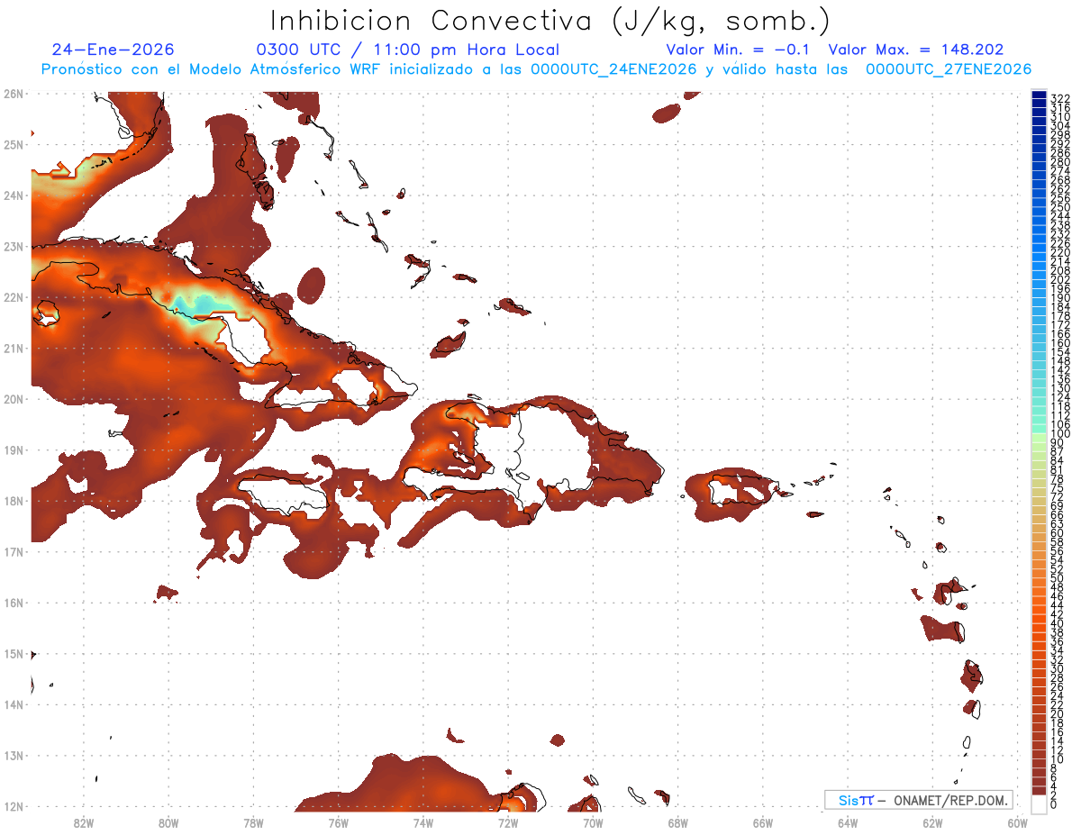Click the 72W longitude label
The width and height of the screenshot is (1081, 835).
point(508,822)
